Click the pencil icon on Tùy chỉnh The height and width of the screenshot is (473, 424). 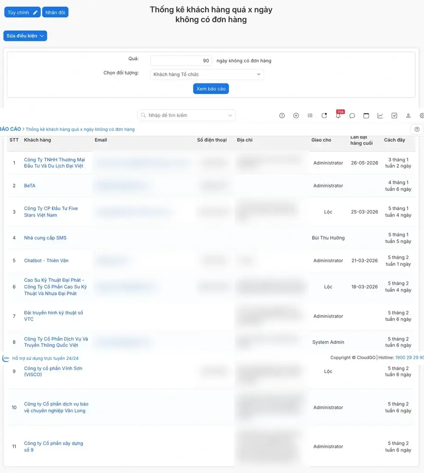click(35, 12)
